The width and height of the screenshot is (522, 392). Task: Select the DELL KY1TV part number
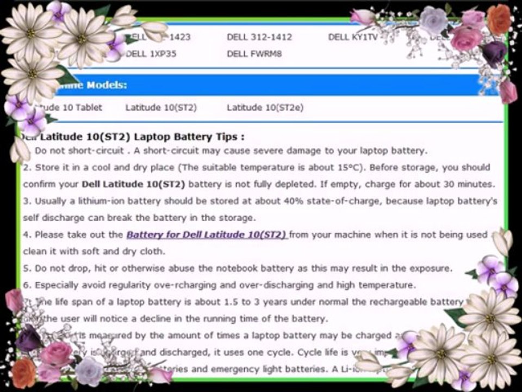point(352,37)
